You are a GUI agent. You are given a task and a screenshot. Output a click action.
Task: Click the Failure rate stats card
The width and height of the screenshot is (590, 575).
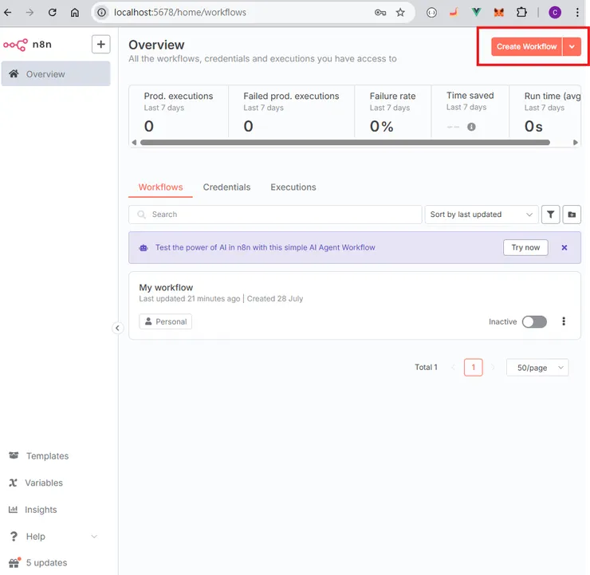click(x=393, y=112)
